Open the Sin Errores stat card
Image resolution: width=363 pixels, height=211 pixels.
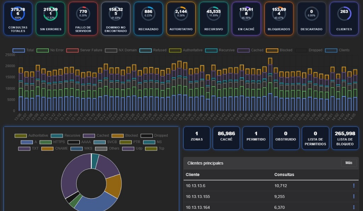click(50, 19)
